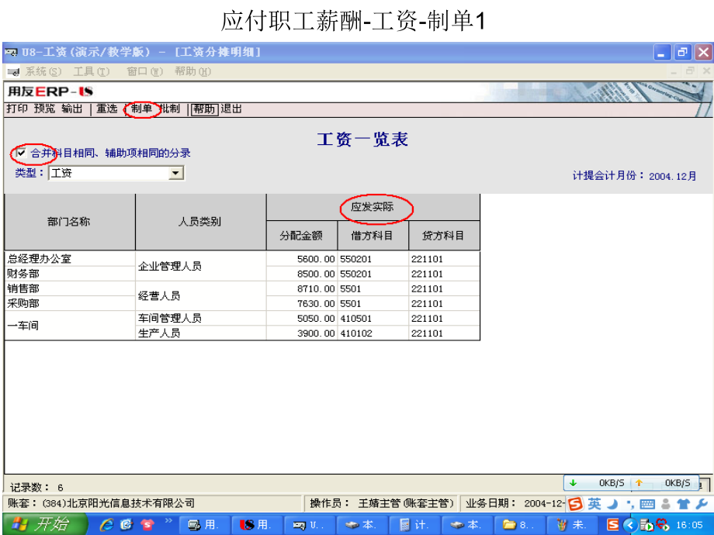Click the amount 3900.00 cell
The image size is (714, 535).
tap(301, 333)
